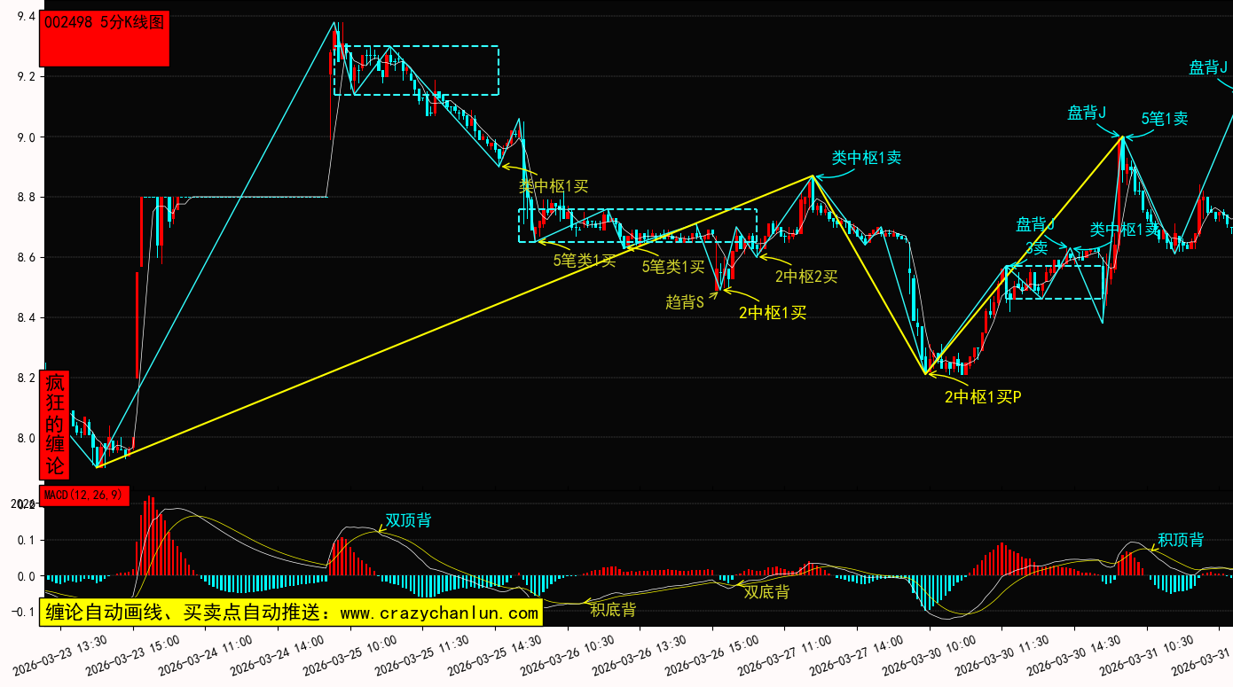The width and height of the screenshot is (1233, 687).
Task: Click the 3卖 sell point annotation
Action: (1036, 247)
